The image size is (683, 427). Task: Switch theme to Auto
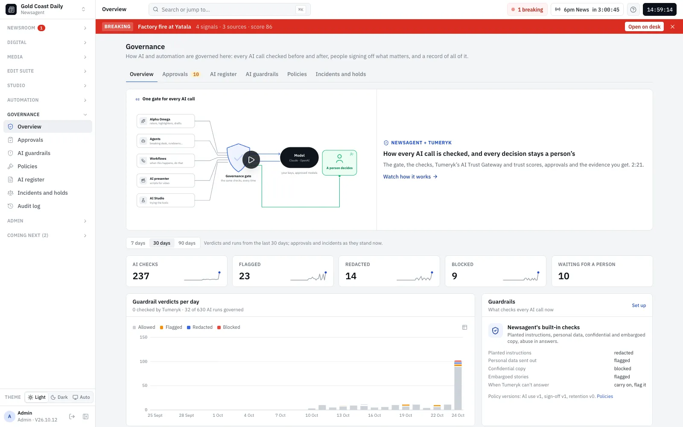click(82, 397)
